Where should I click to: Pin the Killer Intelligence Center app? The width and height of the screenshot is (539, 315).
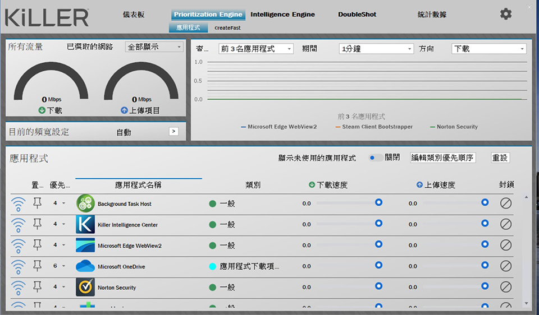coord(37,224)
